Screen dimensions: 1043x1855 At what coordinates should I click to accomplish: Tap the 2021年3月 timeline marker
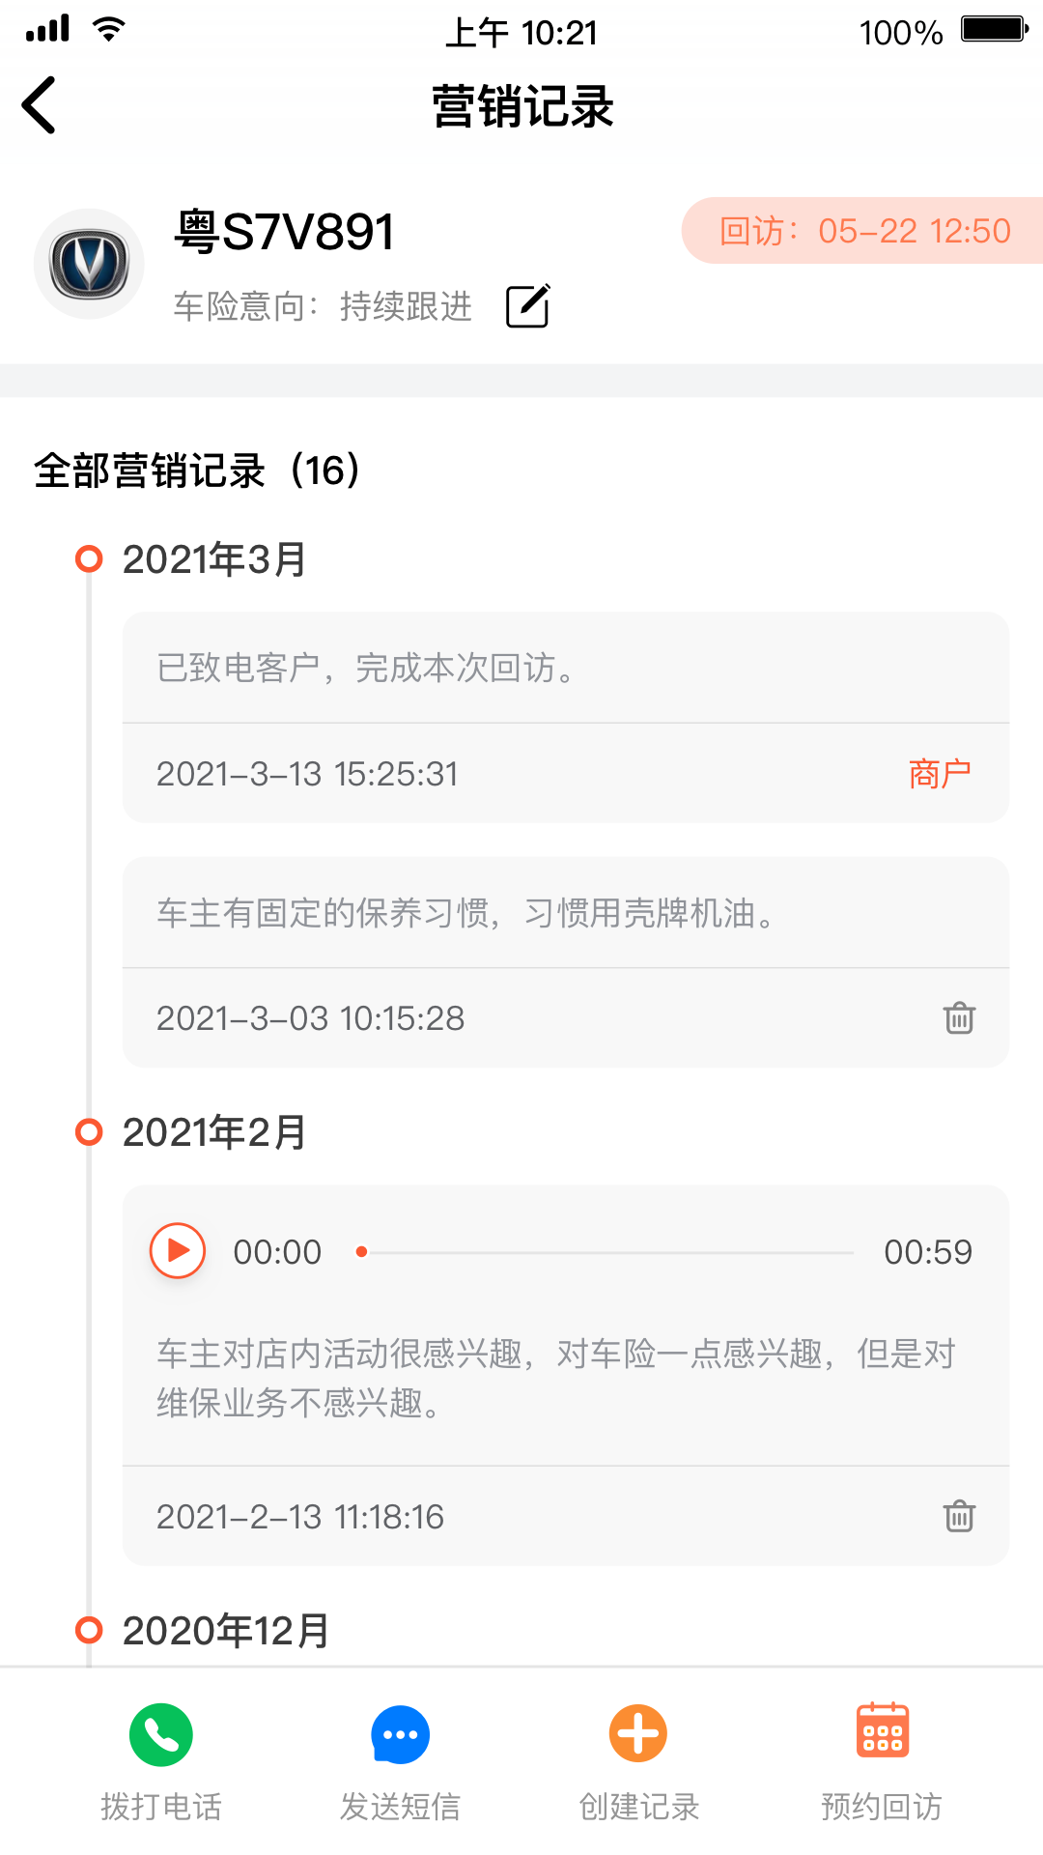[x=89, y=558]
